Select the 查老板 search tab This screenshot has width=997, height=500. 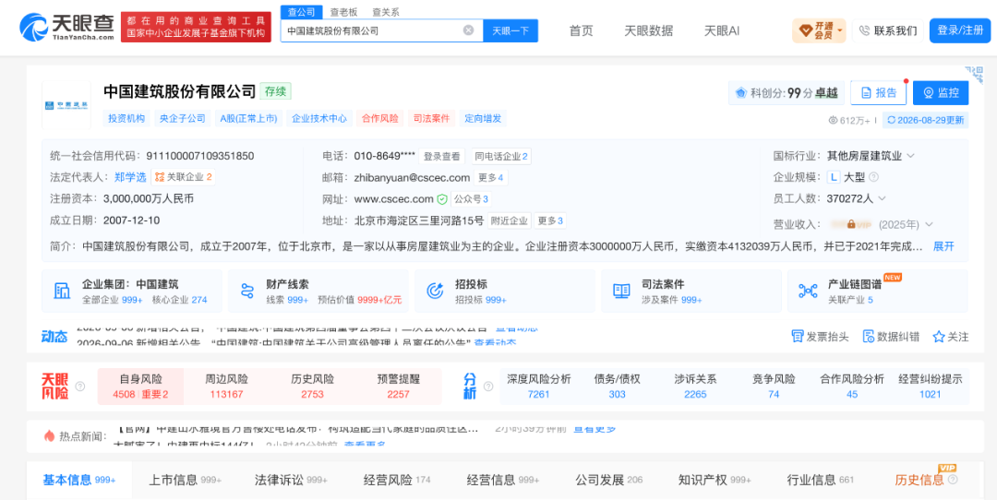343,12
